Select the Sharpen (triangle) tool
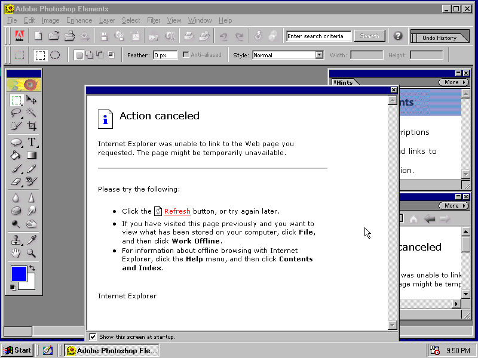Image resolution: width=478 pixels, height=358 pixels. [32, 198]
